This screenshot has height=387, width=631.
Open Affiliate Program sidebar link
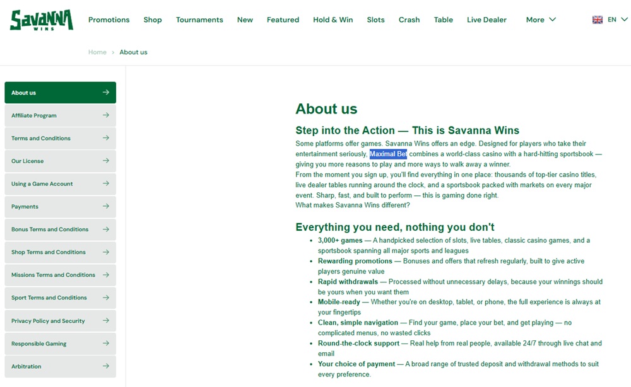click(x=61, y=115)
